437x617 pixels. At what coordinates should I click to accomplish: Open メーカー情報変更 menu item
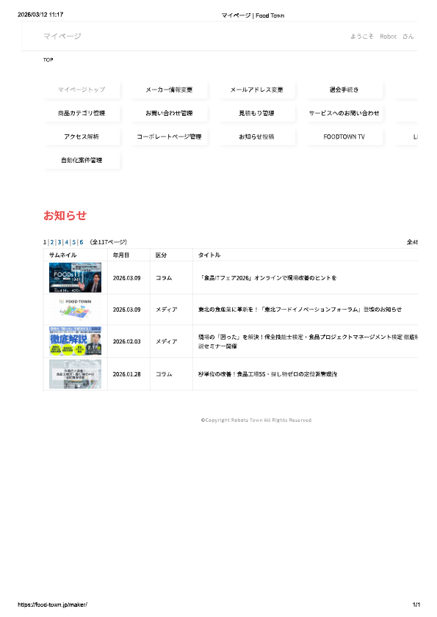click(169, 90)
